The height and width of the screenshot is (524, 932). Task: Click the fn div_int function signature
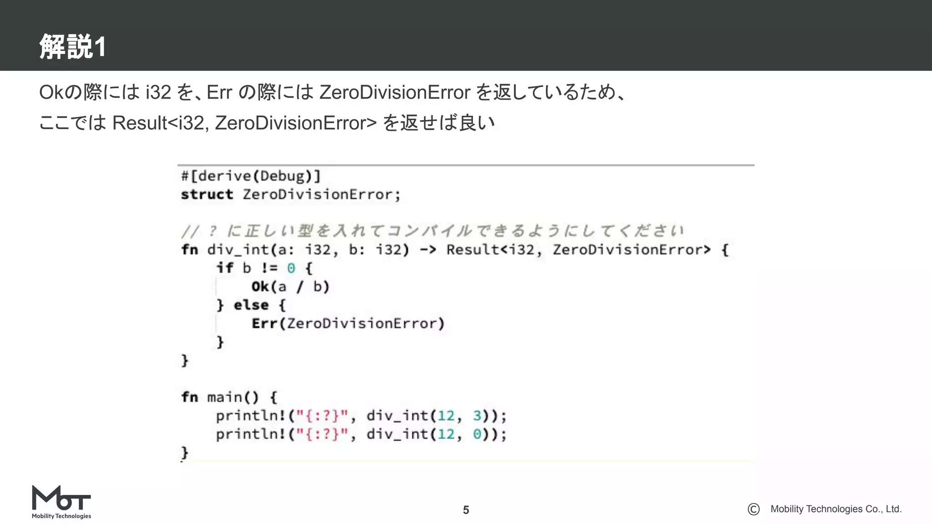point(455,250)
